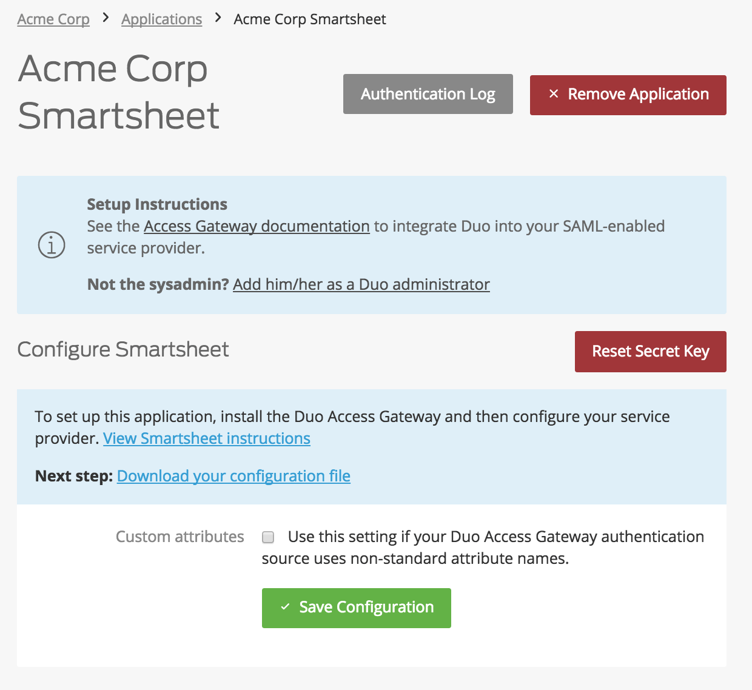View Smartsheet instructions
Image resolution: width=752 pixels, height=690 pixels.
(x=207, y=438)
